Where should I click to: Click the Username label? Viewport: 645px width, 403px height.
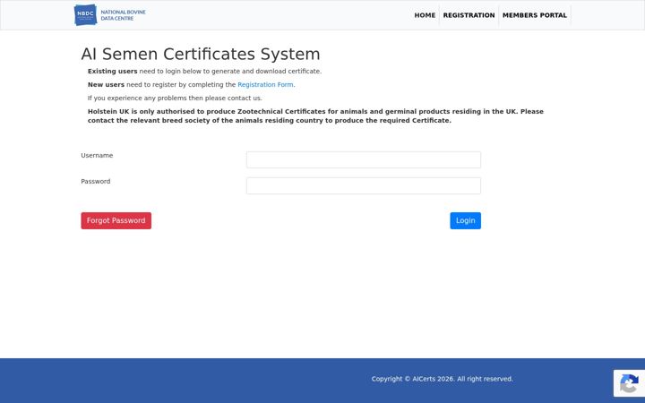(x=97, y=156)
